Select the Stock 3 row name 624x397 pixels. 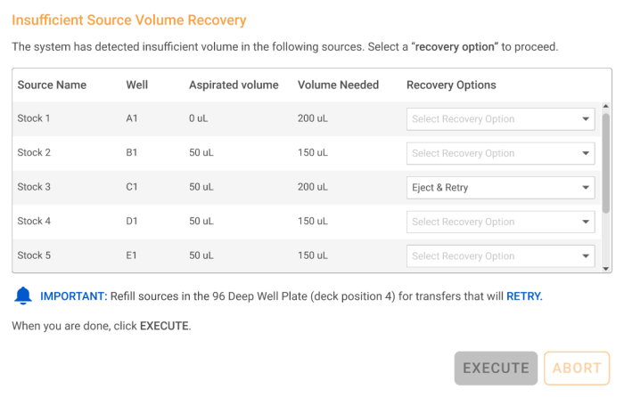click(x=35, y=188)
